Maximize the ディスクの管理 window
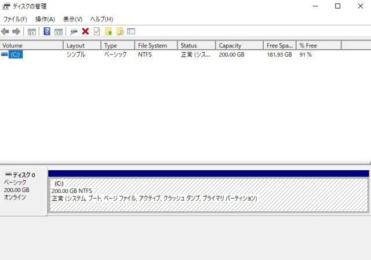371x260 pixels. click(x=337, y=6)
